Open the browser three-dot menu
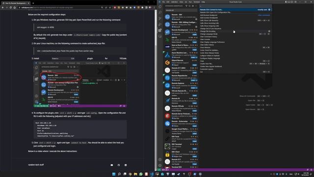The height and width of the screenshot is (177, 314). tap(154, 7)
